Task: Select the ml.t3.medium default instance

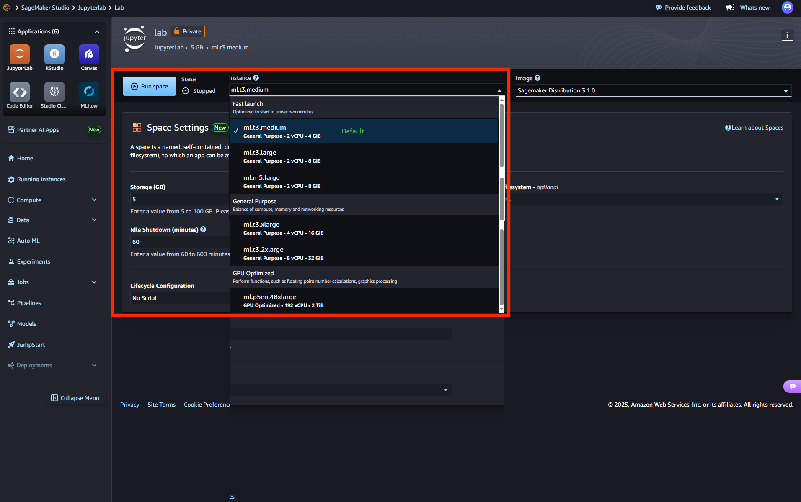Action: coord(364,131)
